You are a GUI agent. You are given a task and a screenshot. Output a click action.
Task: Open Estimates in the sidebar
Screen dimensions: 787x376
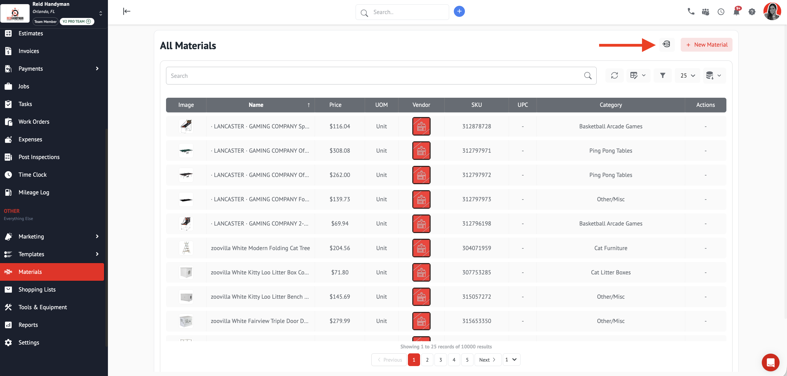[52, 33]
